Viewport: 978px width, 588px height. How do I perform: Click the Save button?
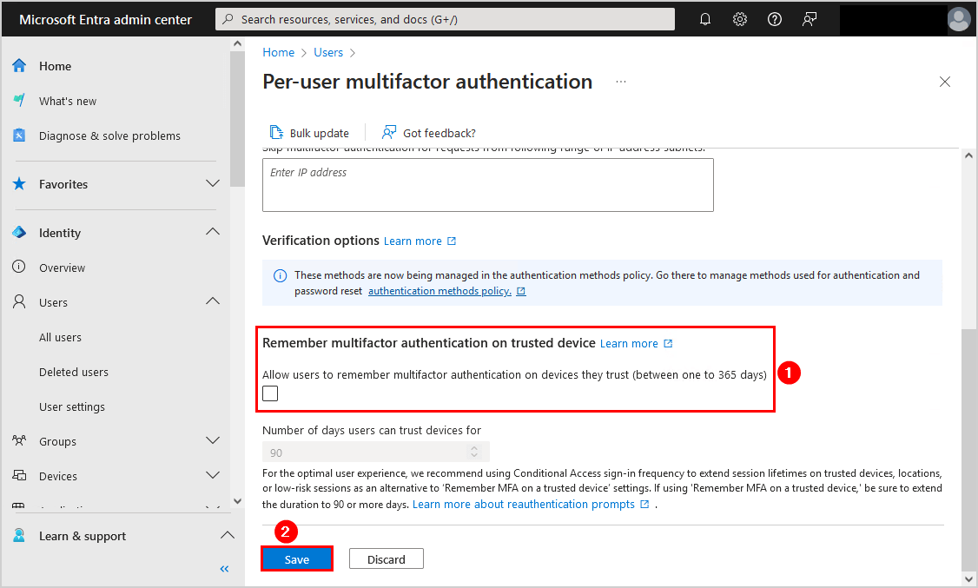point(297,559)
